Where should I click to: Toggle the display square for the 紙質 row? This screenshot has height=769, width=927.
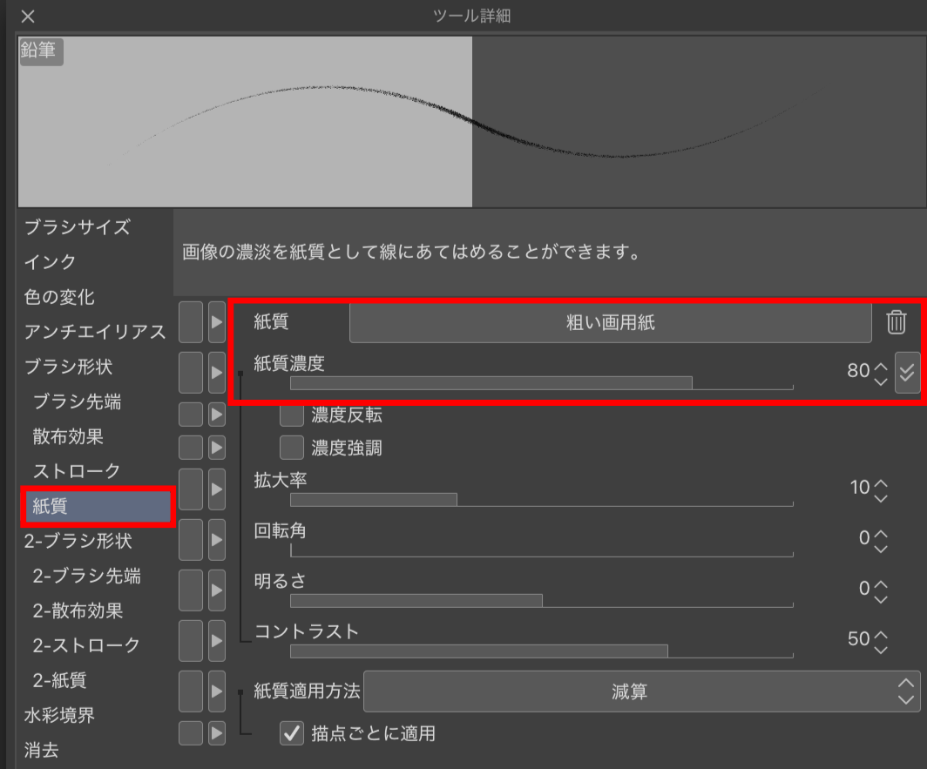(x=190, y=322)
